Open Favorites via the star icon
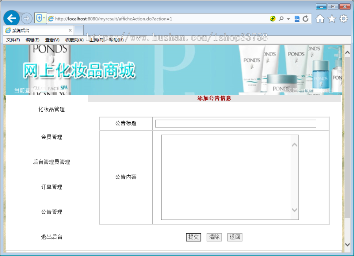This screenshot has width=354, height=256. coord(332,18)
